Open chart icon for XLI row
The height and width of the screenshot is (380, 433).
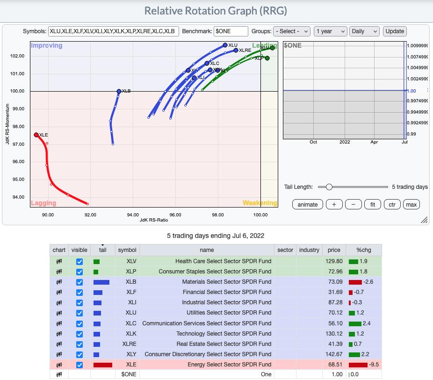pos(59,303)
